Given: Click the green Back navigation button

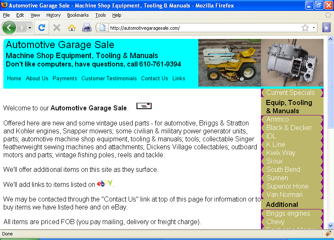Looking at the screenshot, I should tap(9, 28).
